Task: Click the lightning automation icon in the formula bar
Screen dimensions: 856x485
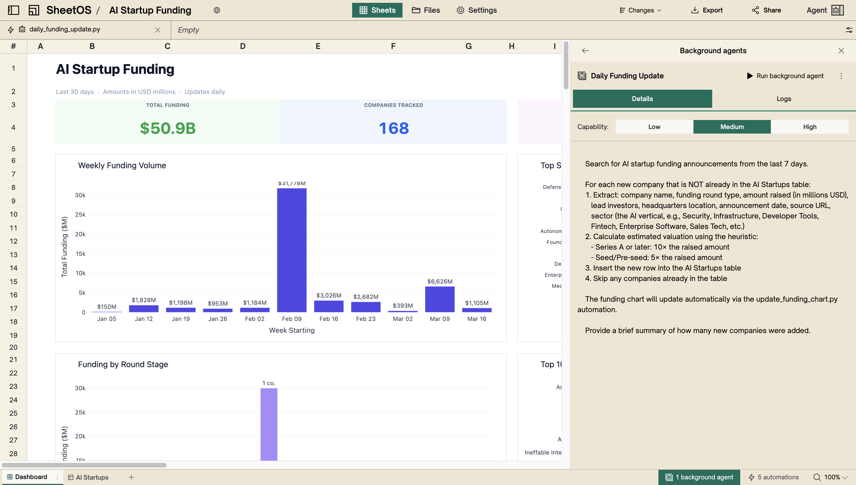Action: click(10, 30)
